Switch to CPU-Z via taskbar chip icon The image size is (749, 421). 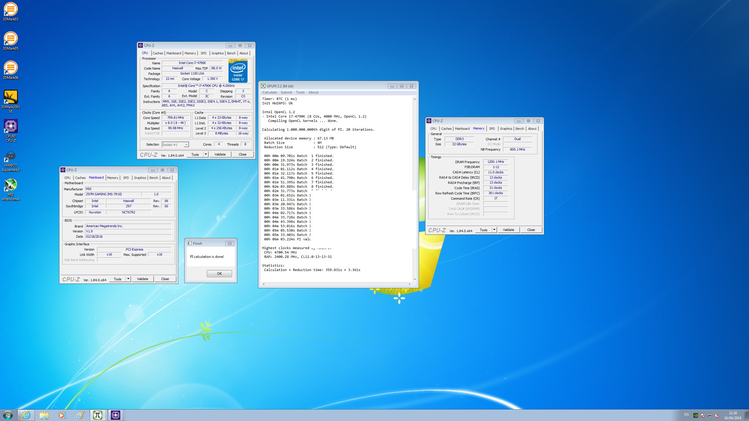(x=116, y=415)
